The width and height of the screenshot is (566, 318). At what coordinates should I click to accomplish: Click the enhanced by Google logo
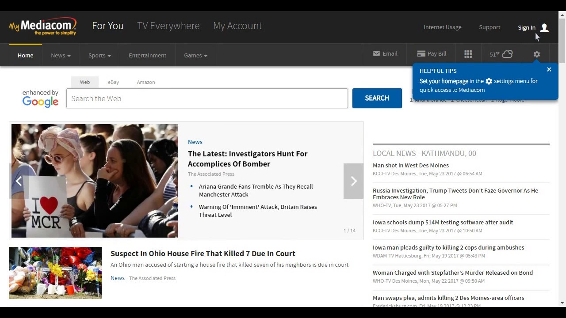coord(40,98)
